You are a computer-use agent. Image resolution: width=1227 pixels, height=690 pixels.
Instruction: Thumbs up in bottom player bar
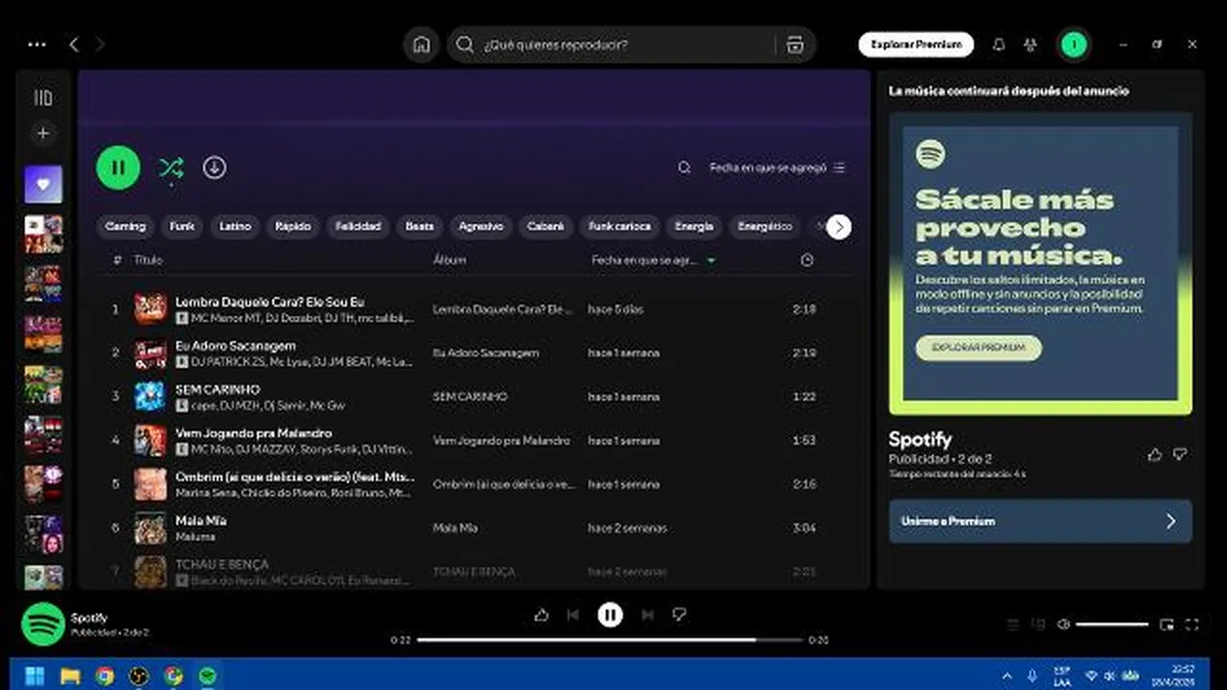(542, 615)
